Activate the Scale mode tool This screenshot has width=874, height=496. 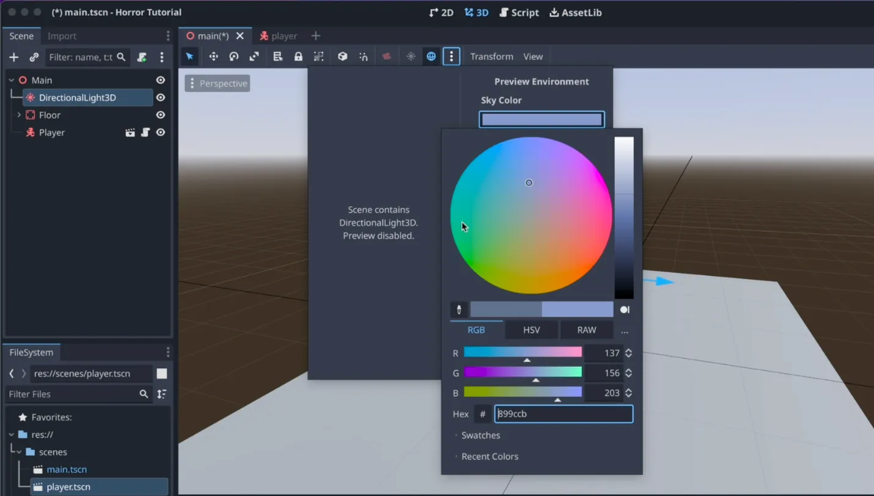pyautogui.click(x=254, y=56)
